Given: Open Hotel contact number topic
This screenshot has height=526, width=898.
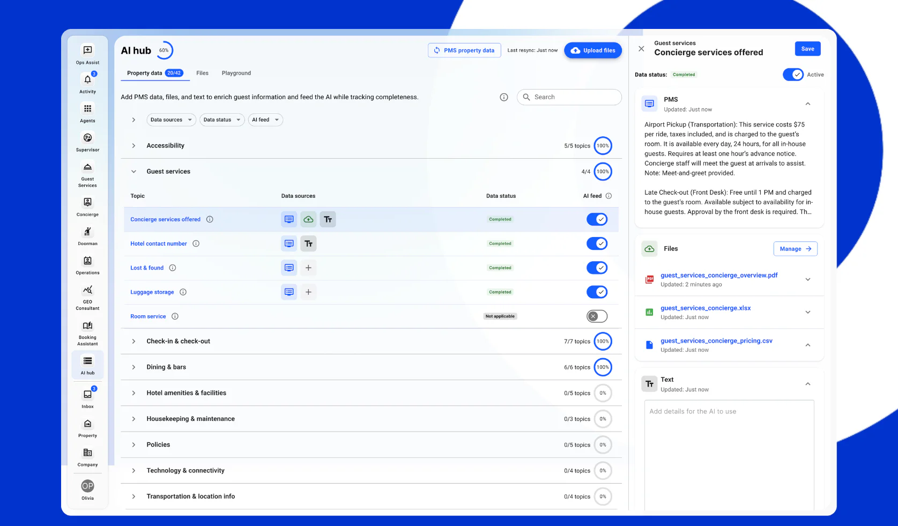Looking at the screenshot, I should point(159,243).
